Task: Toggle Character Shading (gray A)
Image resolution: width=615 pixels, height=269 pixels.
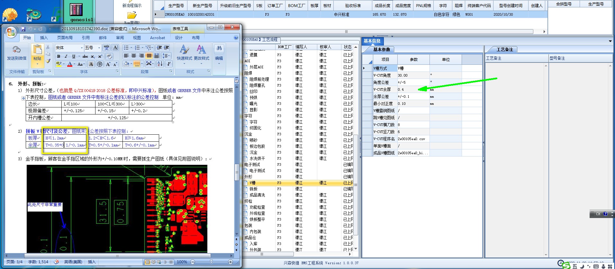Action: tap(91, 64)
